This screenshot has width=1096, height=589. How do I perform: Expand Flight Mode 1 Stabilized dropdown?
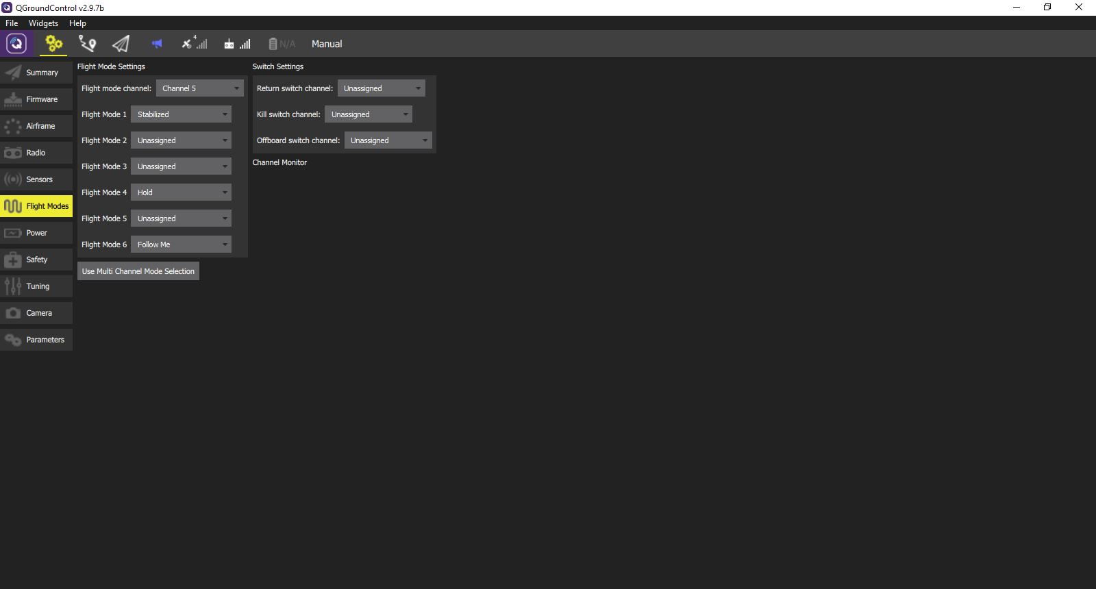tap(181, 114)
